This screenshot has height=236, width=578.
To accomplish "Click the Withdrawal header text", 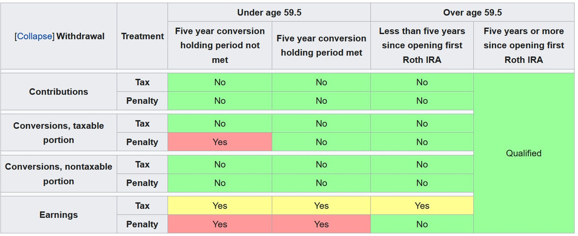I will click(x=80, y=36).
